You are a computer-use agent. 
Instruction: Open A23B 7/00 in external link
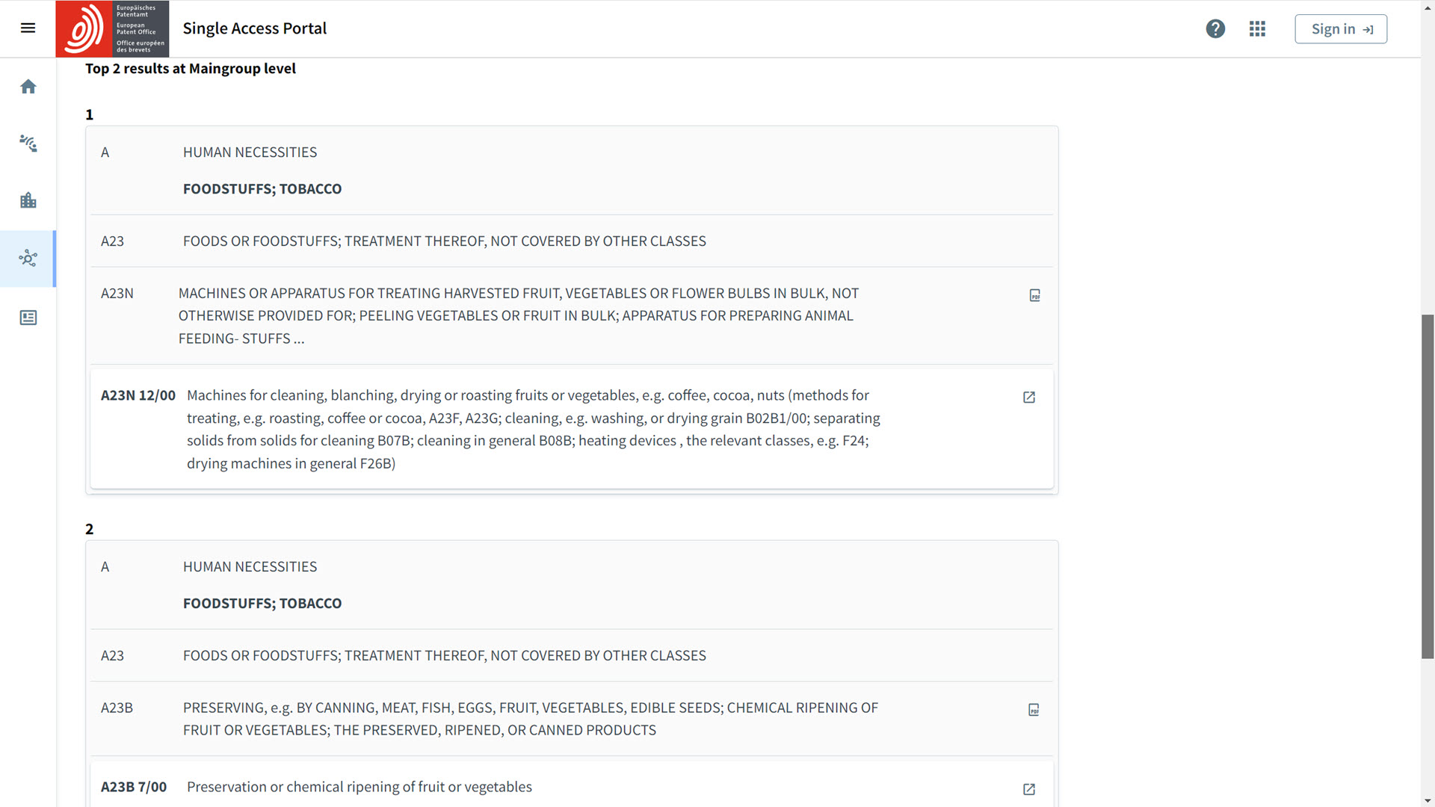[x=1029, y=789]
